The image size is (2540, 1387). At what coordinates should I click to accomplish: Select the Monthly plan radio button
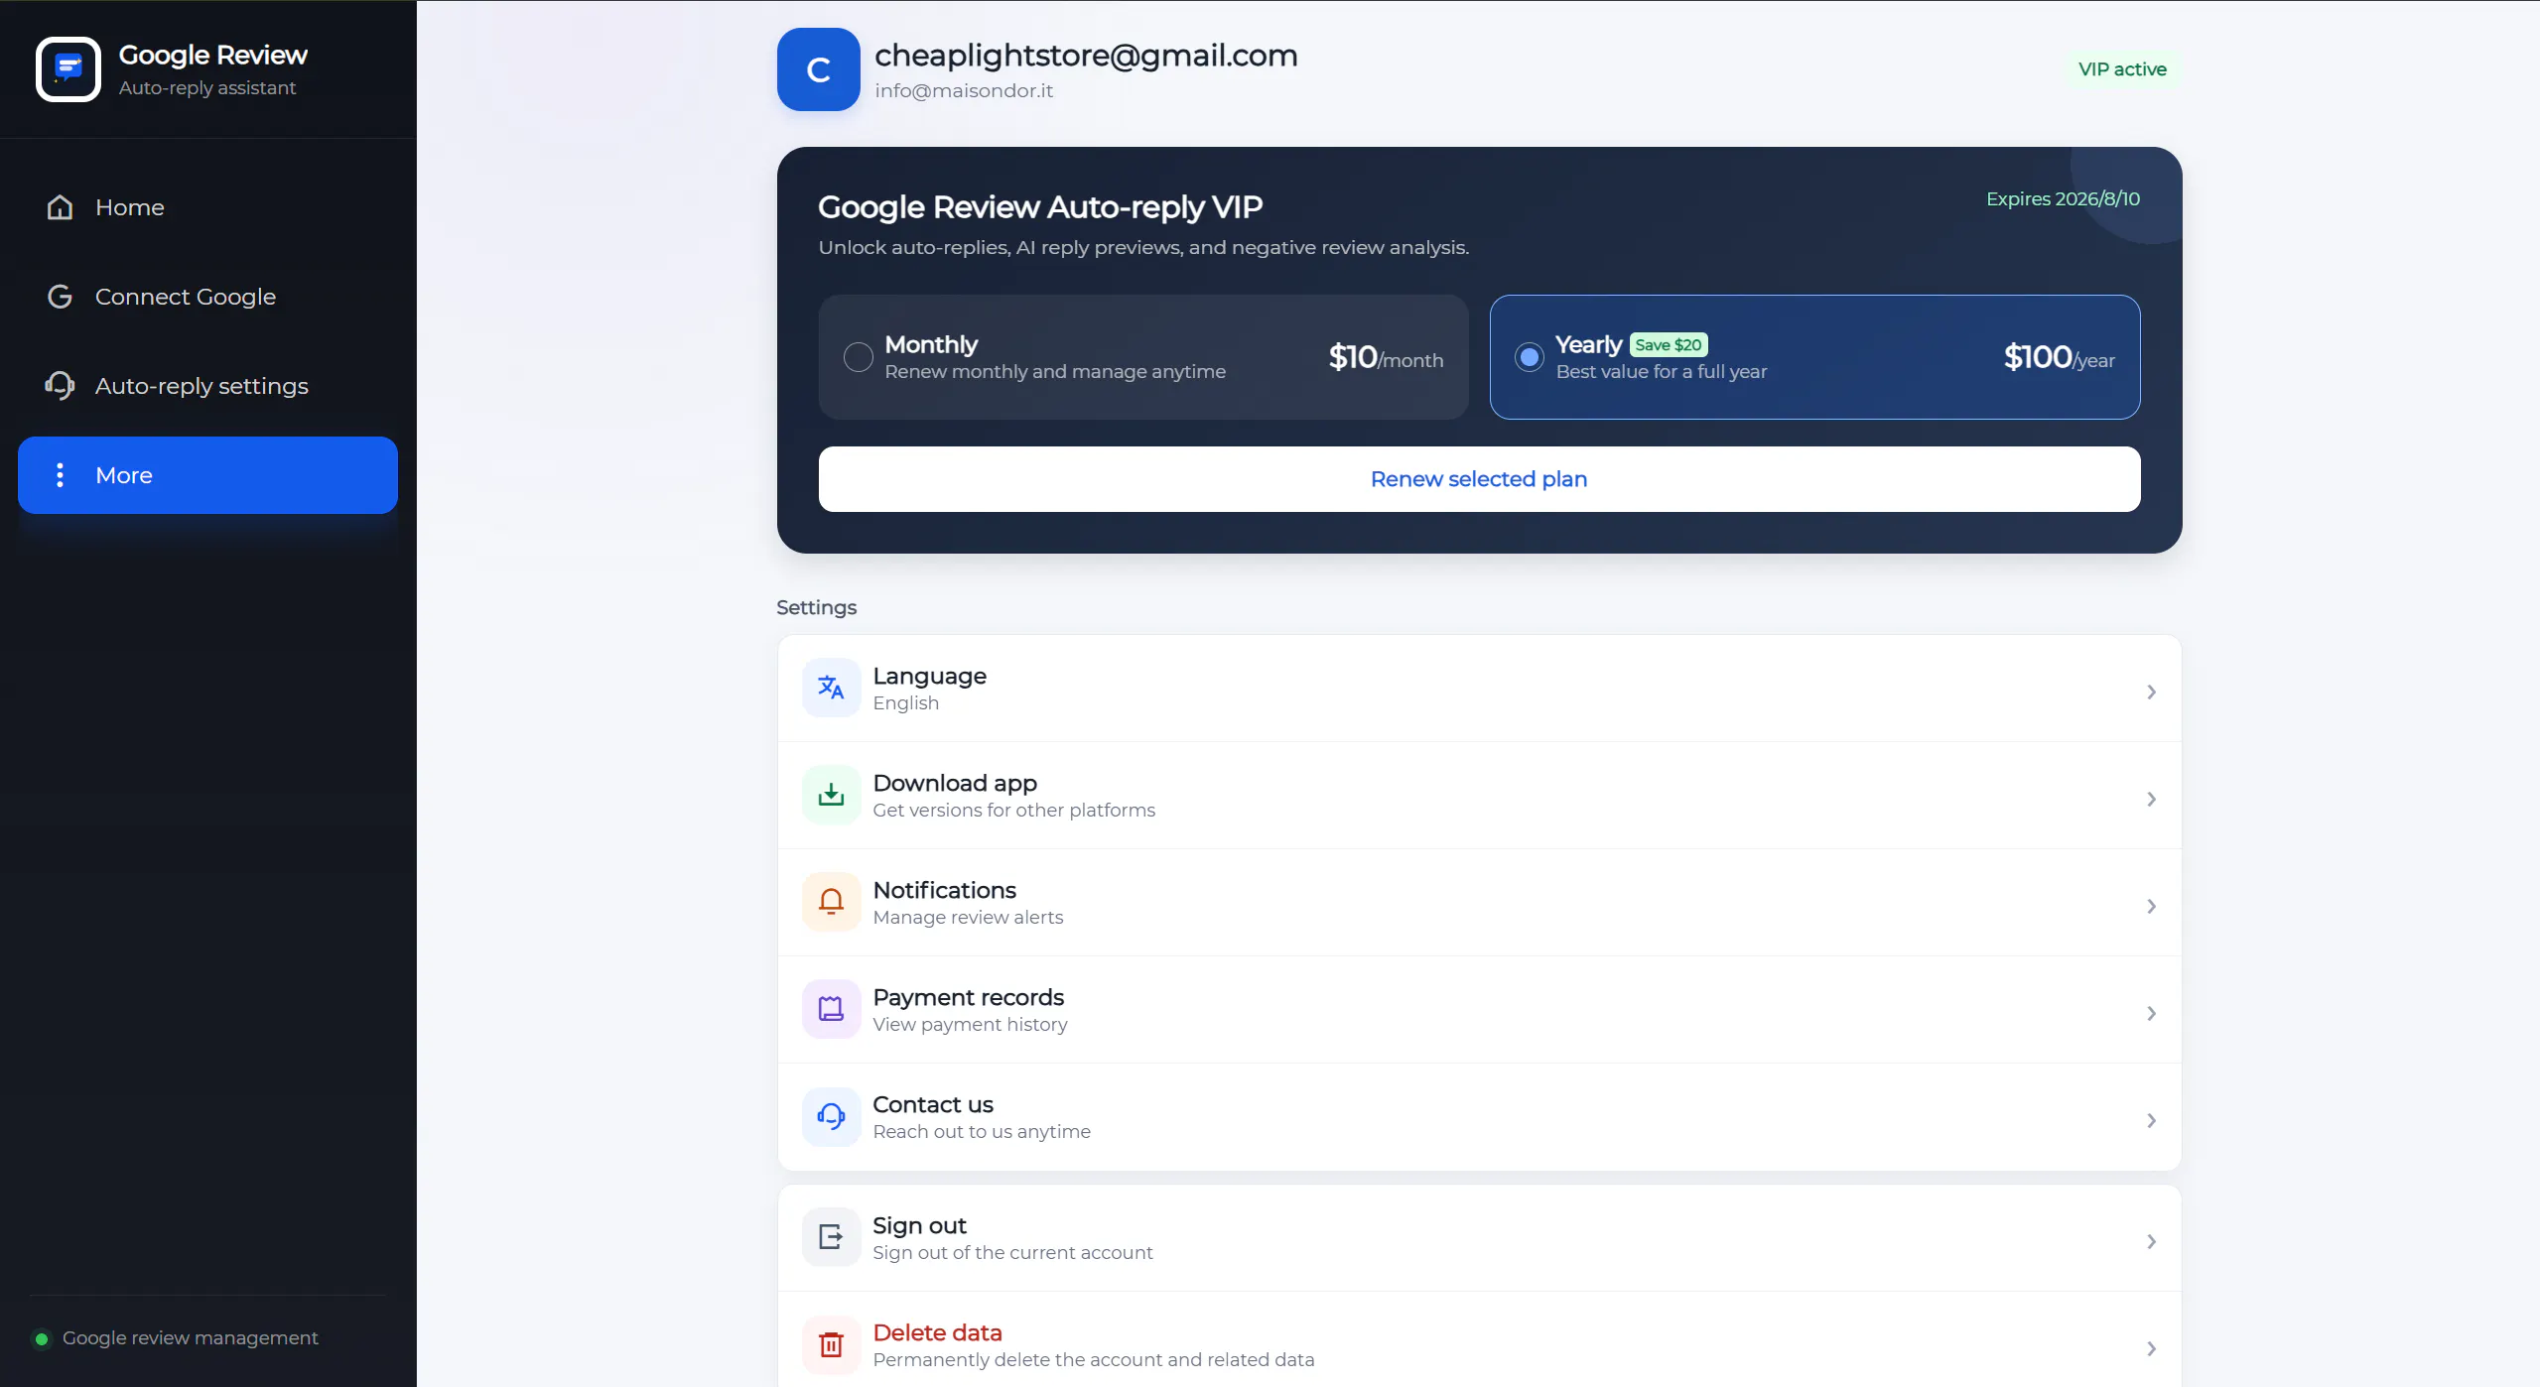click(859, 357)
